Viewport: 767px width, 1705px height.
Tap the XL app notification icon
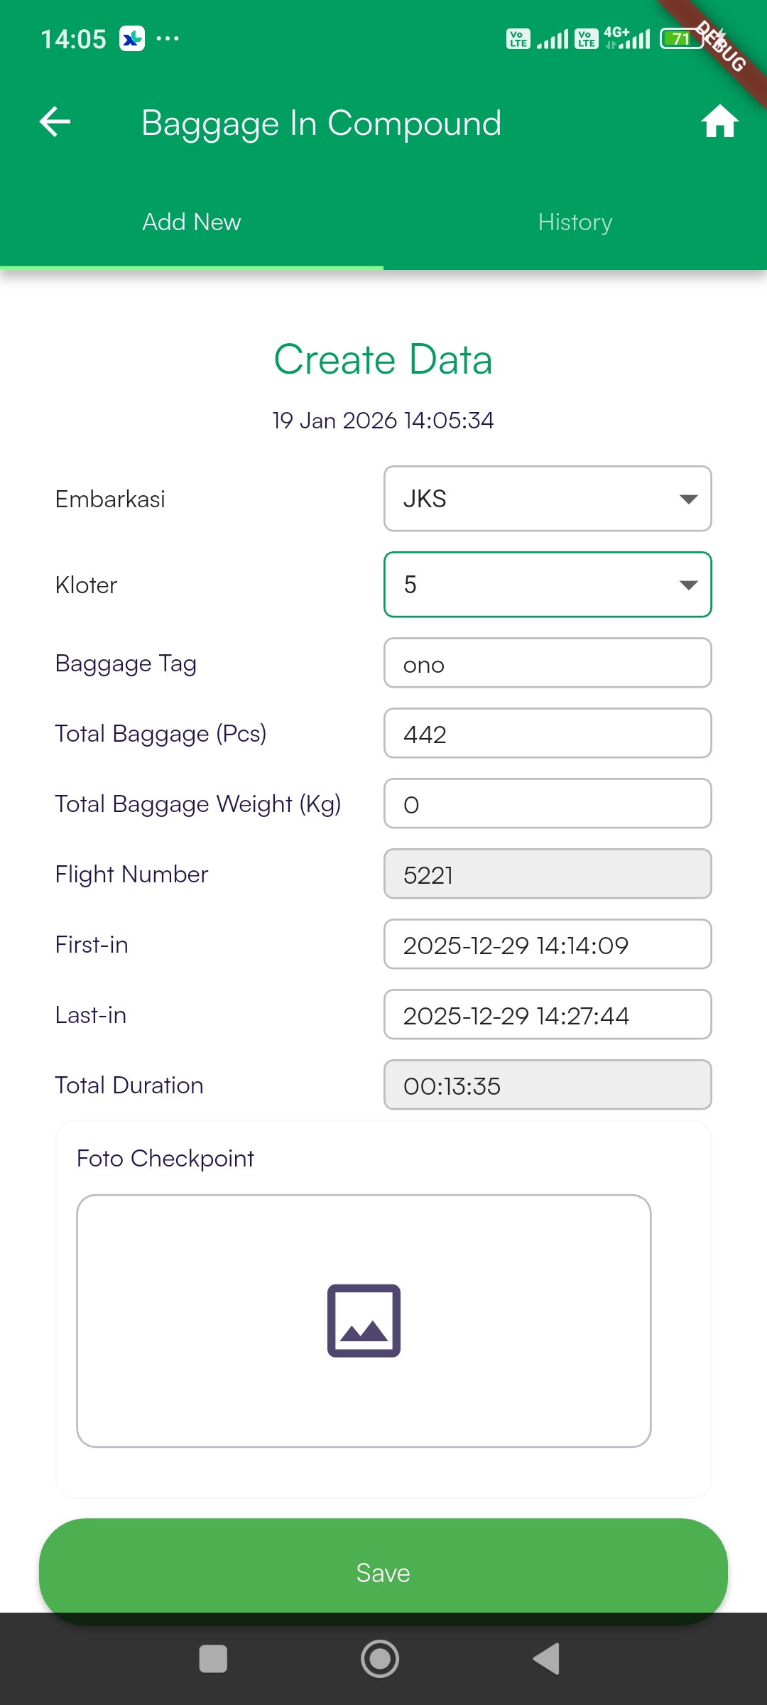pos(132,38)
